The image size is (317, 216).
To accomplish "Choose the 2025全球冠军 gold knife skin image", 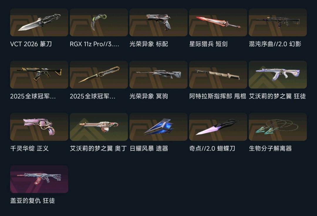I will click(x=99, y=75).
